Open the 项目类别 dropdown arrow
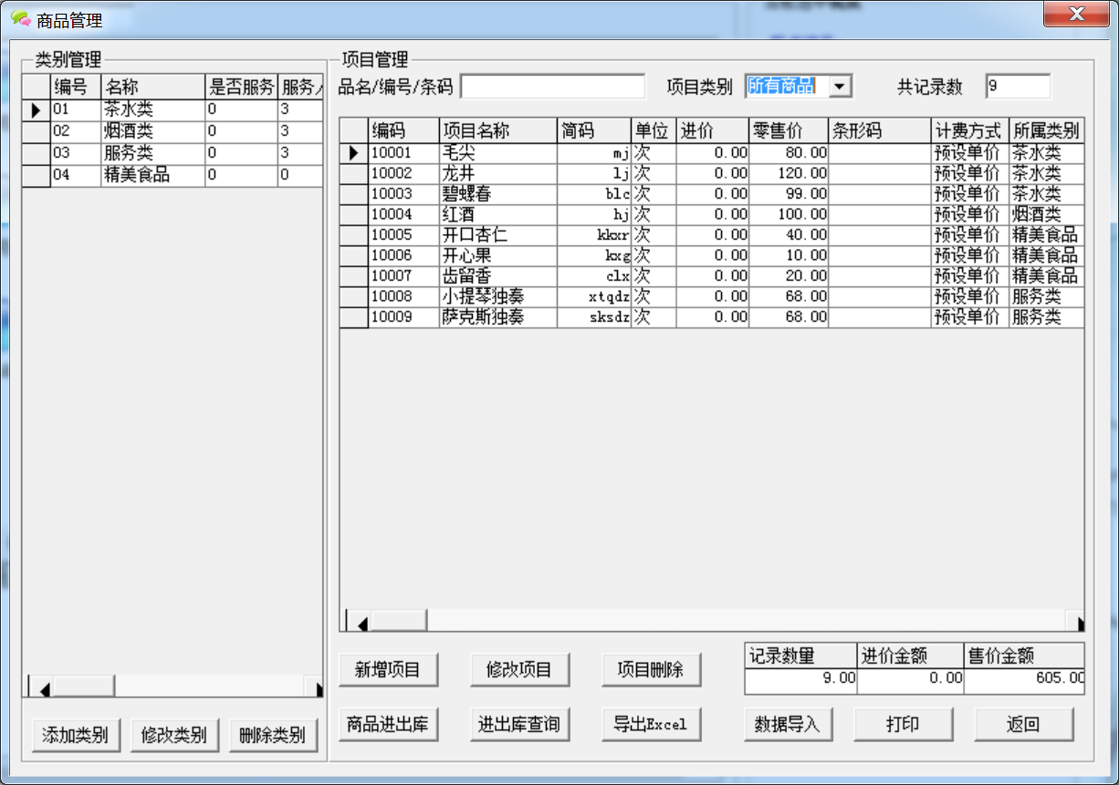The image size is (1119, 785). coord(841,87)
